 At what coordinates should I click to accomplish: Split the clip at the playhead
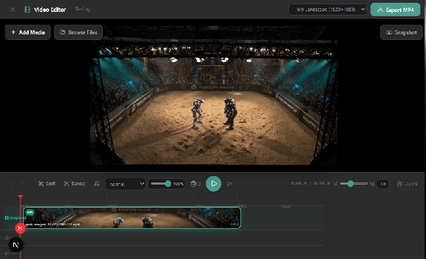[46, 184]
